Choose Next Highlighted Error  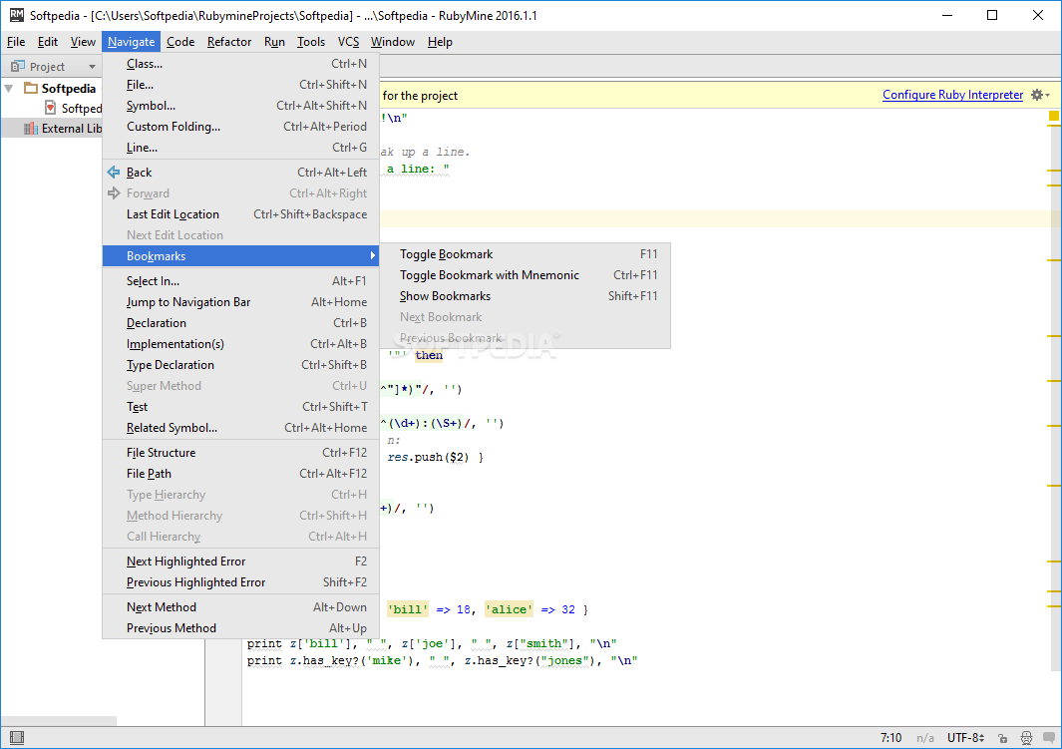240,562
